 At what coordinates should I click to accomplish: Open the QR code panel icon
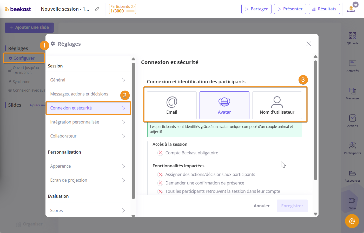click(x=352, y=36)
